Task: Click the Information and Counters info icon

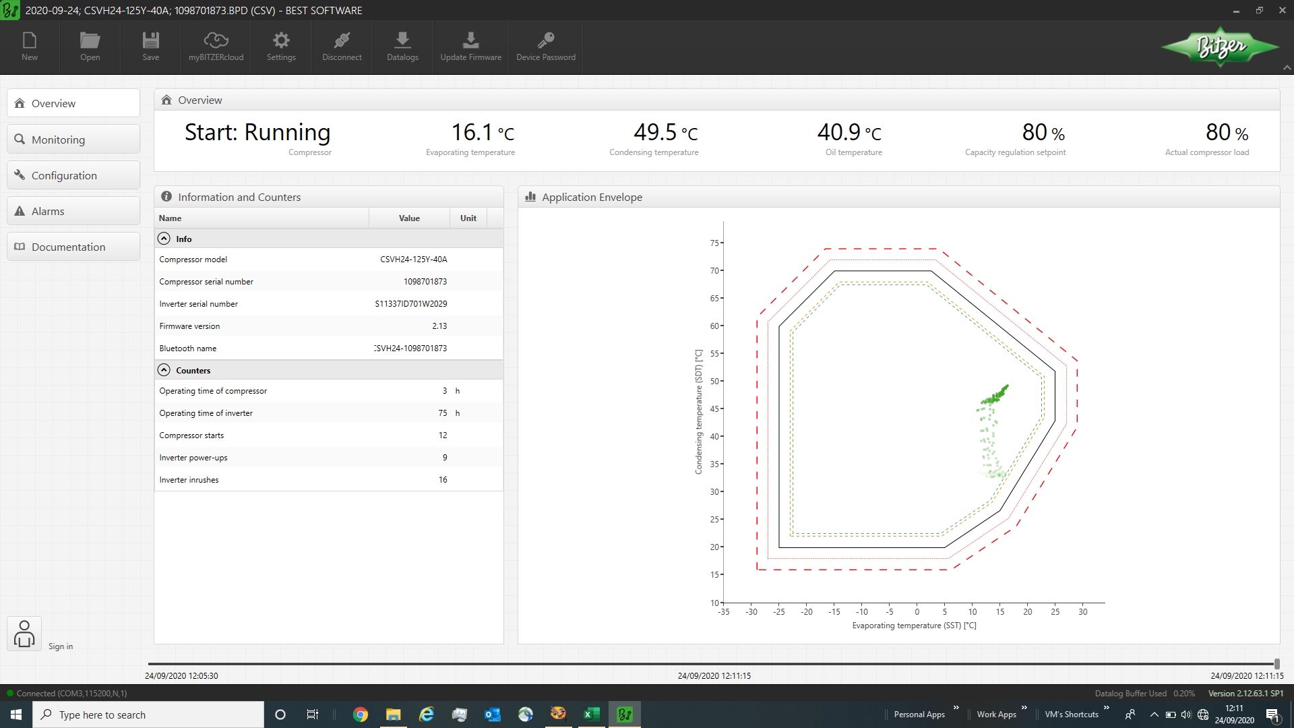Action: (x=166, y=197)
